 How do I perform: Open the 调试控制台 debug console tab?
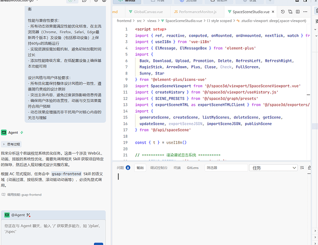point(159,168)
